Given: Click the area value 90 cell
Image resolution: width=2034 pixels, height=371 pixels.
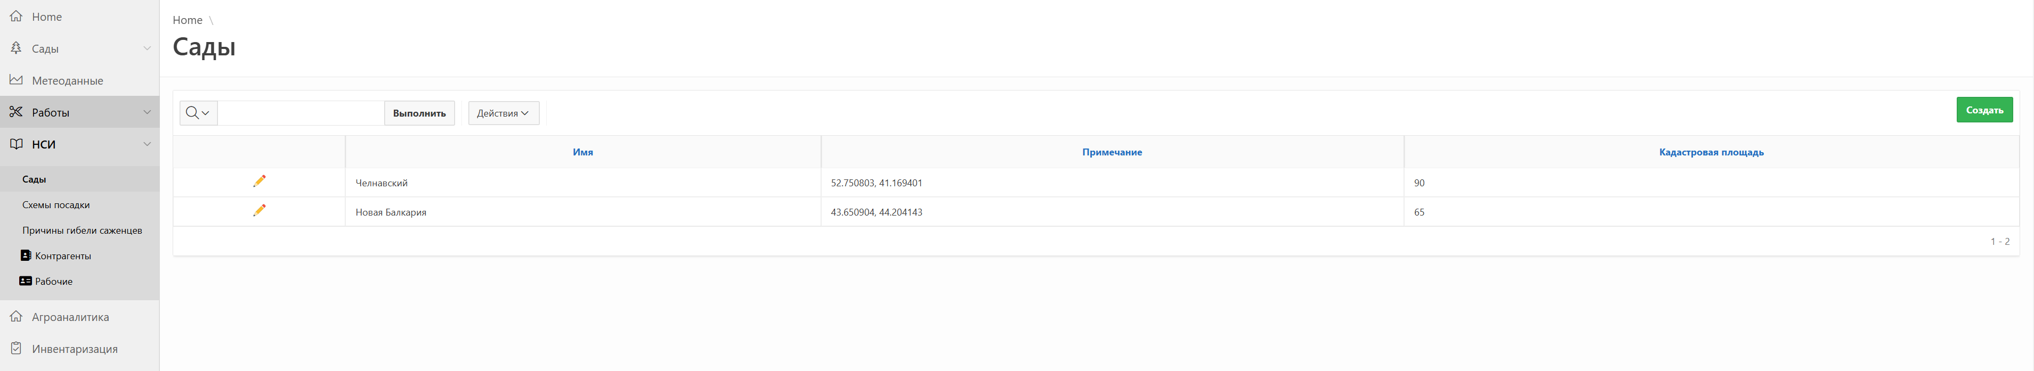Looking at the screenshot, I should [x=1711, y=183].
